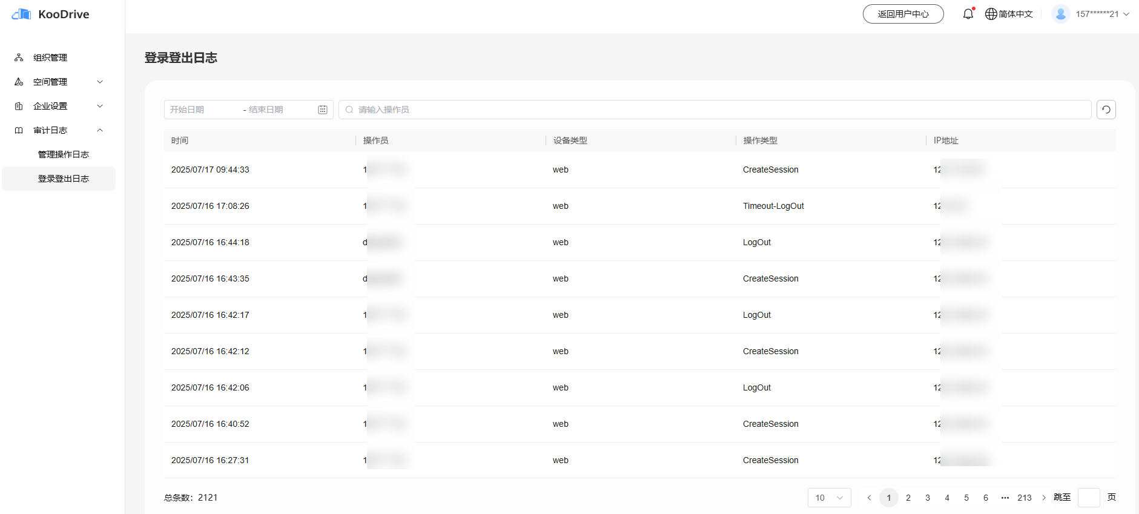Screen dimensions: 1139x514
Task: Collapse the 审计日志 menu chevron
Action: 100,130
